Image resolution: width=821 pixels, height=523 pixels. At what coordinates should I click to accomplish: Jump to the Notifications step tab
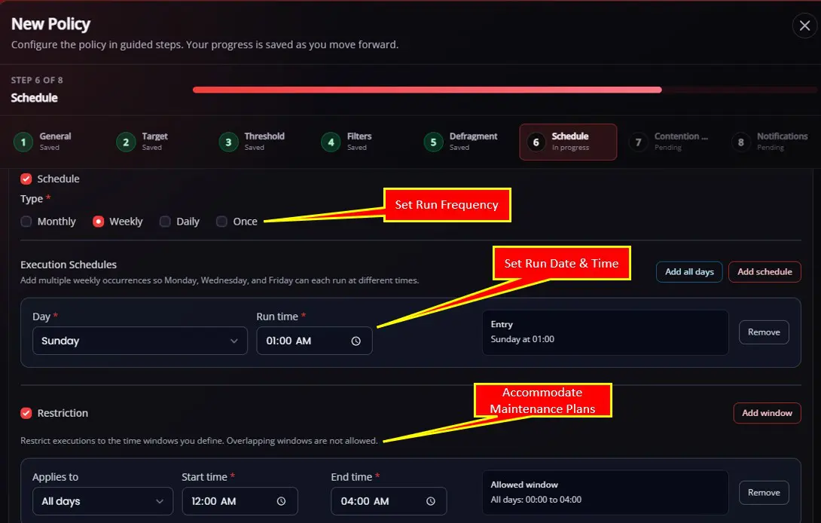point(774,142)
